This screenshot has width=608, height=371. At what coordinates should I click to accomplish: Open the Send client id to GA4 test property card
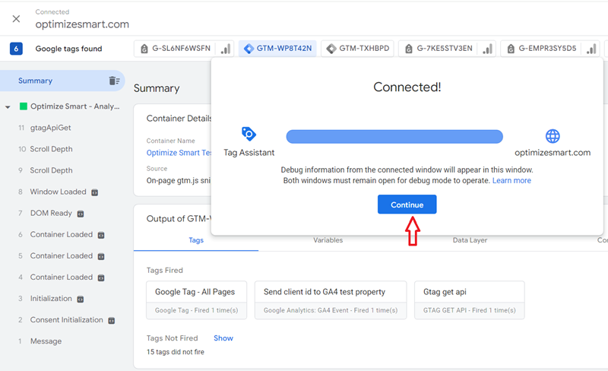(331, 300)
